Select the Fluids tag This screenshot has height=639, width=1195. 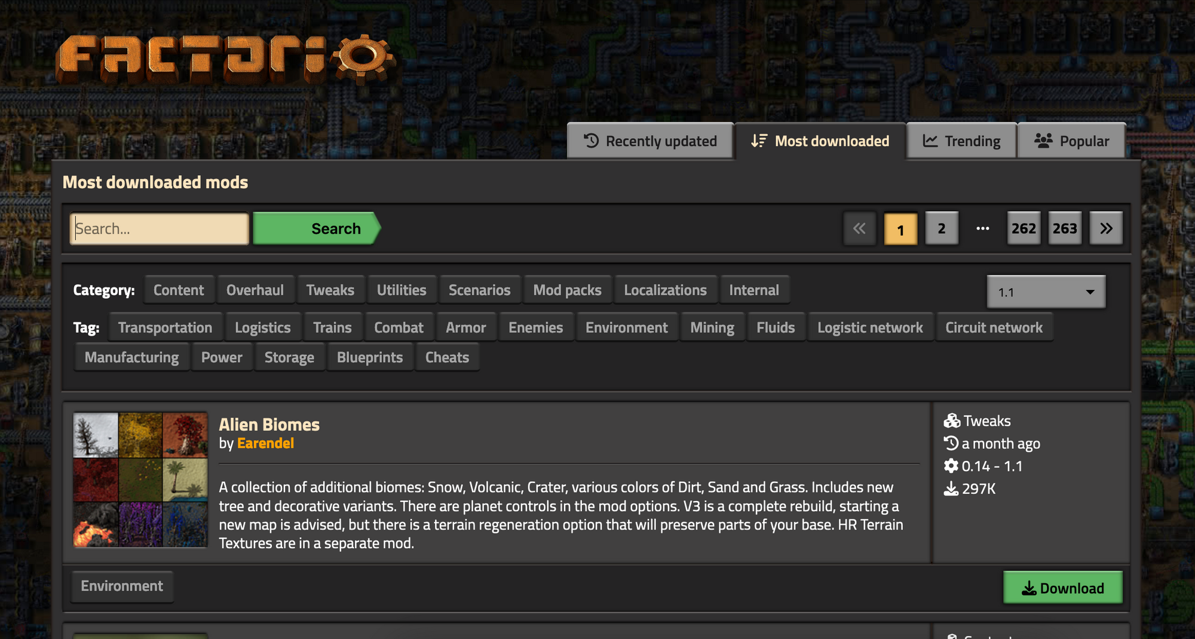pos(776,328)
